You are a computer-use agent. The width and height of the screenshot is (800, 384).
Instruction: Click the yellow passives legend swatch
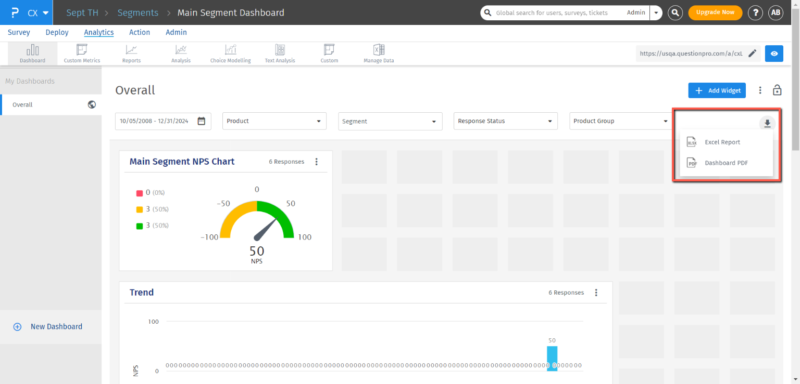[140, 210]
